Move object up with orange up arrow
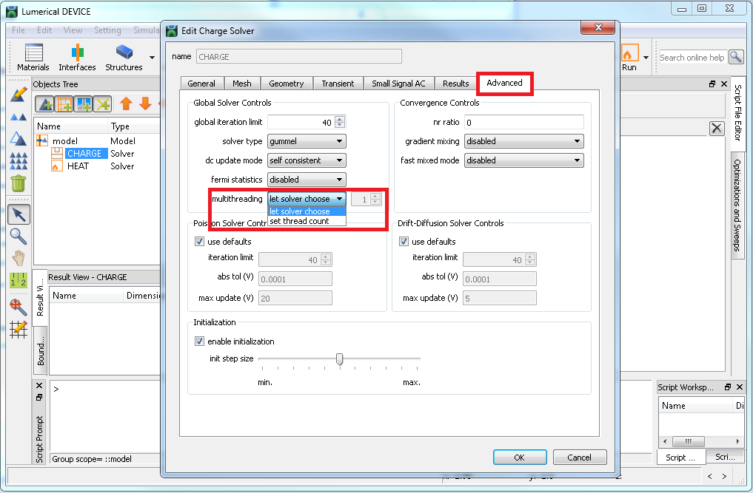The image size is (753, 493). (x=126, y=103)
